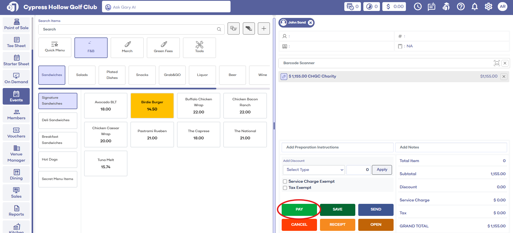Click the help question mark icon
Viewport: 513px width, 233px height.
(461, 7)
